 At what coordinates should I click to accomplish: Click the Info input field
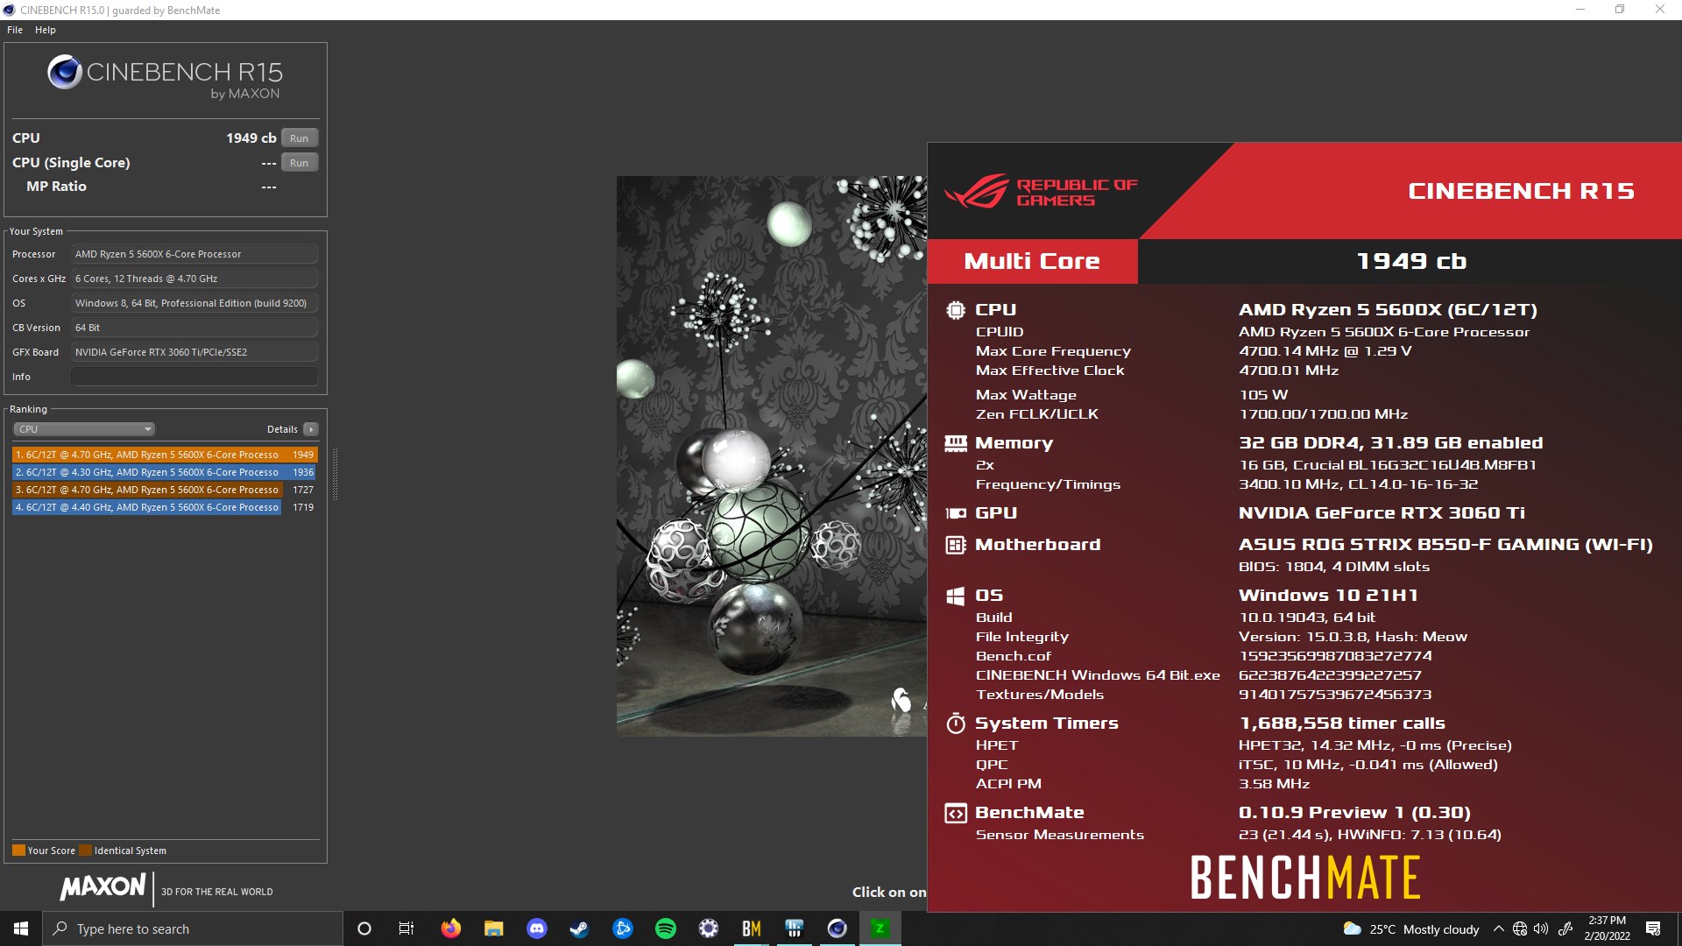pos(194,377)
